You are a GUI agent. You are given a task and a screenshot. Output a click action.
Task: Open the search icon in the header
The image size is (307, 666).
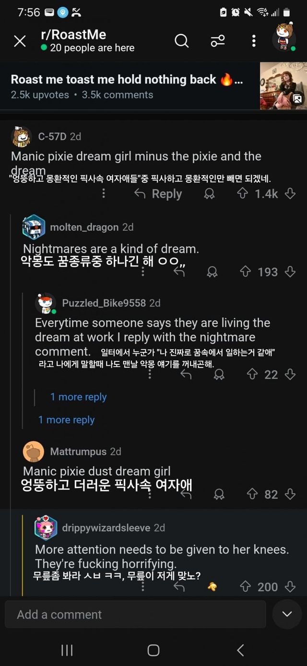coord(181,41)
